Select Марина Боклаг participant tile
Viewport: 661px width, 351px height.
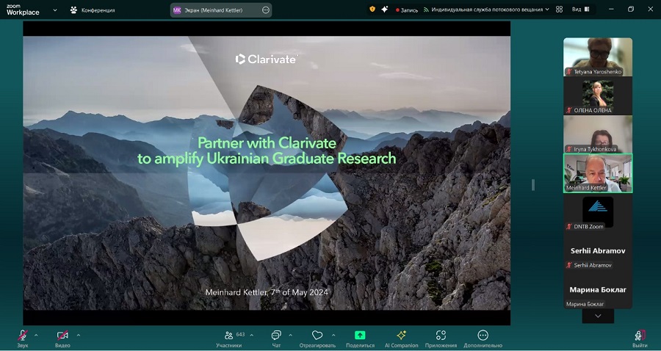(x=598, y=289)
